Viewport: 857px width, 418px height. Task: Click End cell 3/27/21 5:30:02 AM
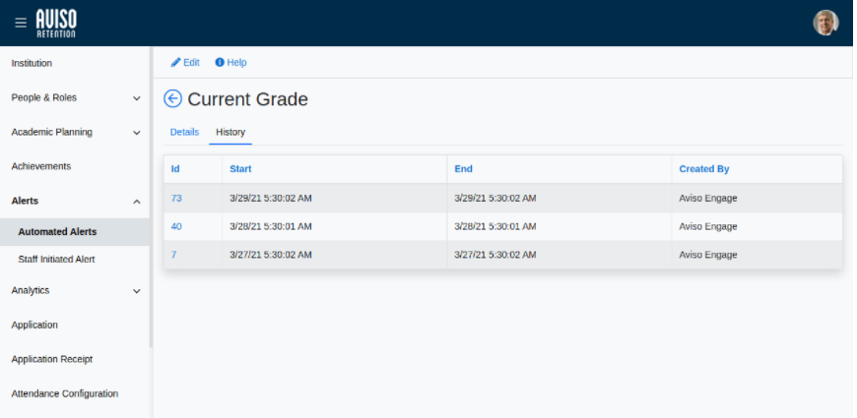pyautogui.click(x=495, y=255)
